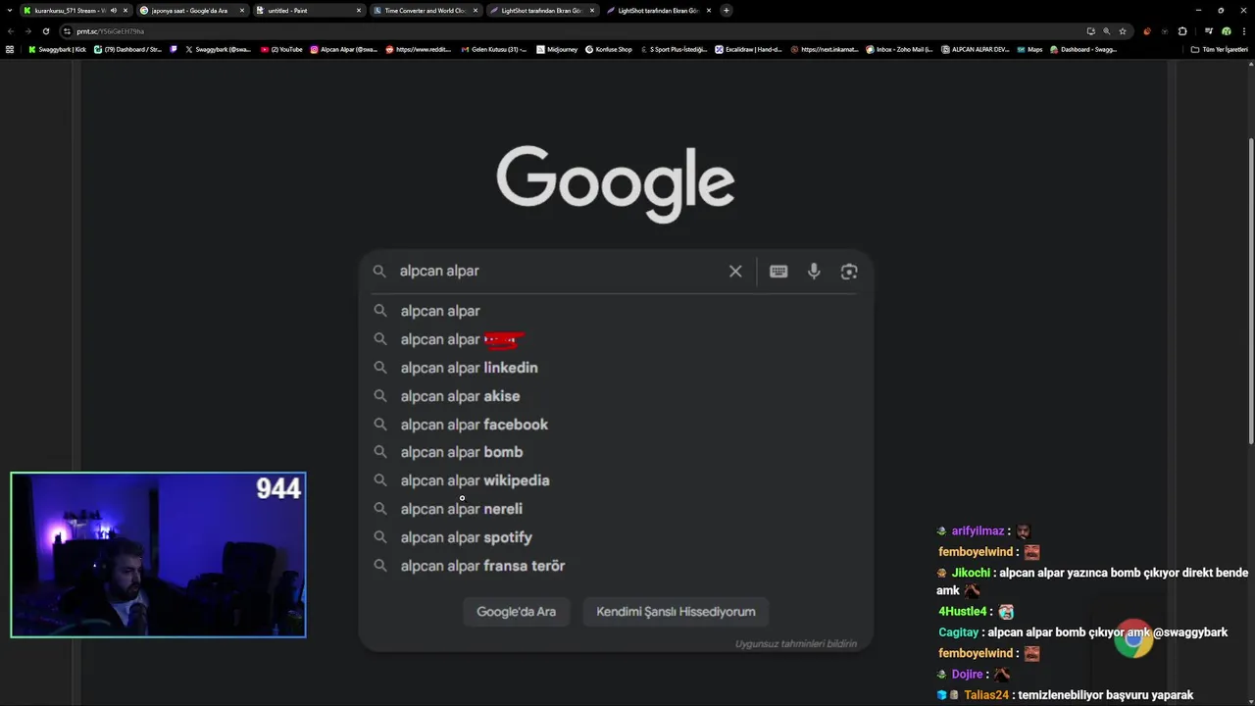Screen dimensions: 1255x706
Task: Open the Inbox - Zoho Mail bookmark
Action: (899, 49)
